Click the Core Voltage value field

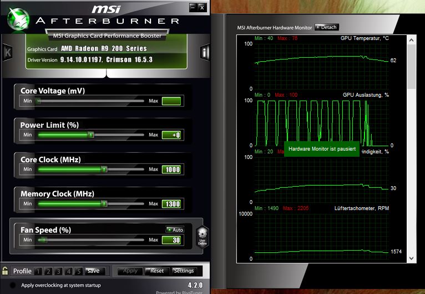[x=171, y=101]
